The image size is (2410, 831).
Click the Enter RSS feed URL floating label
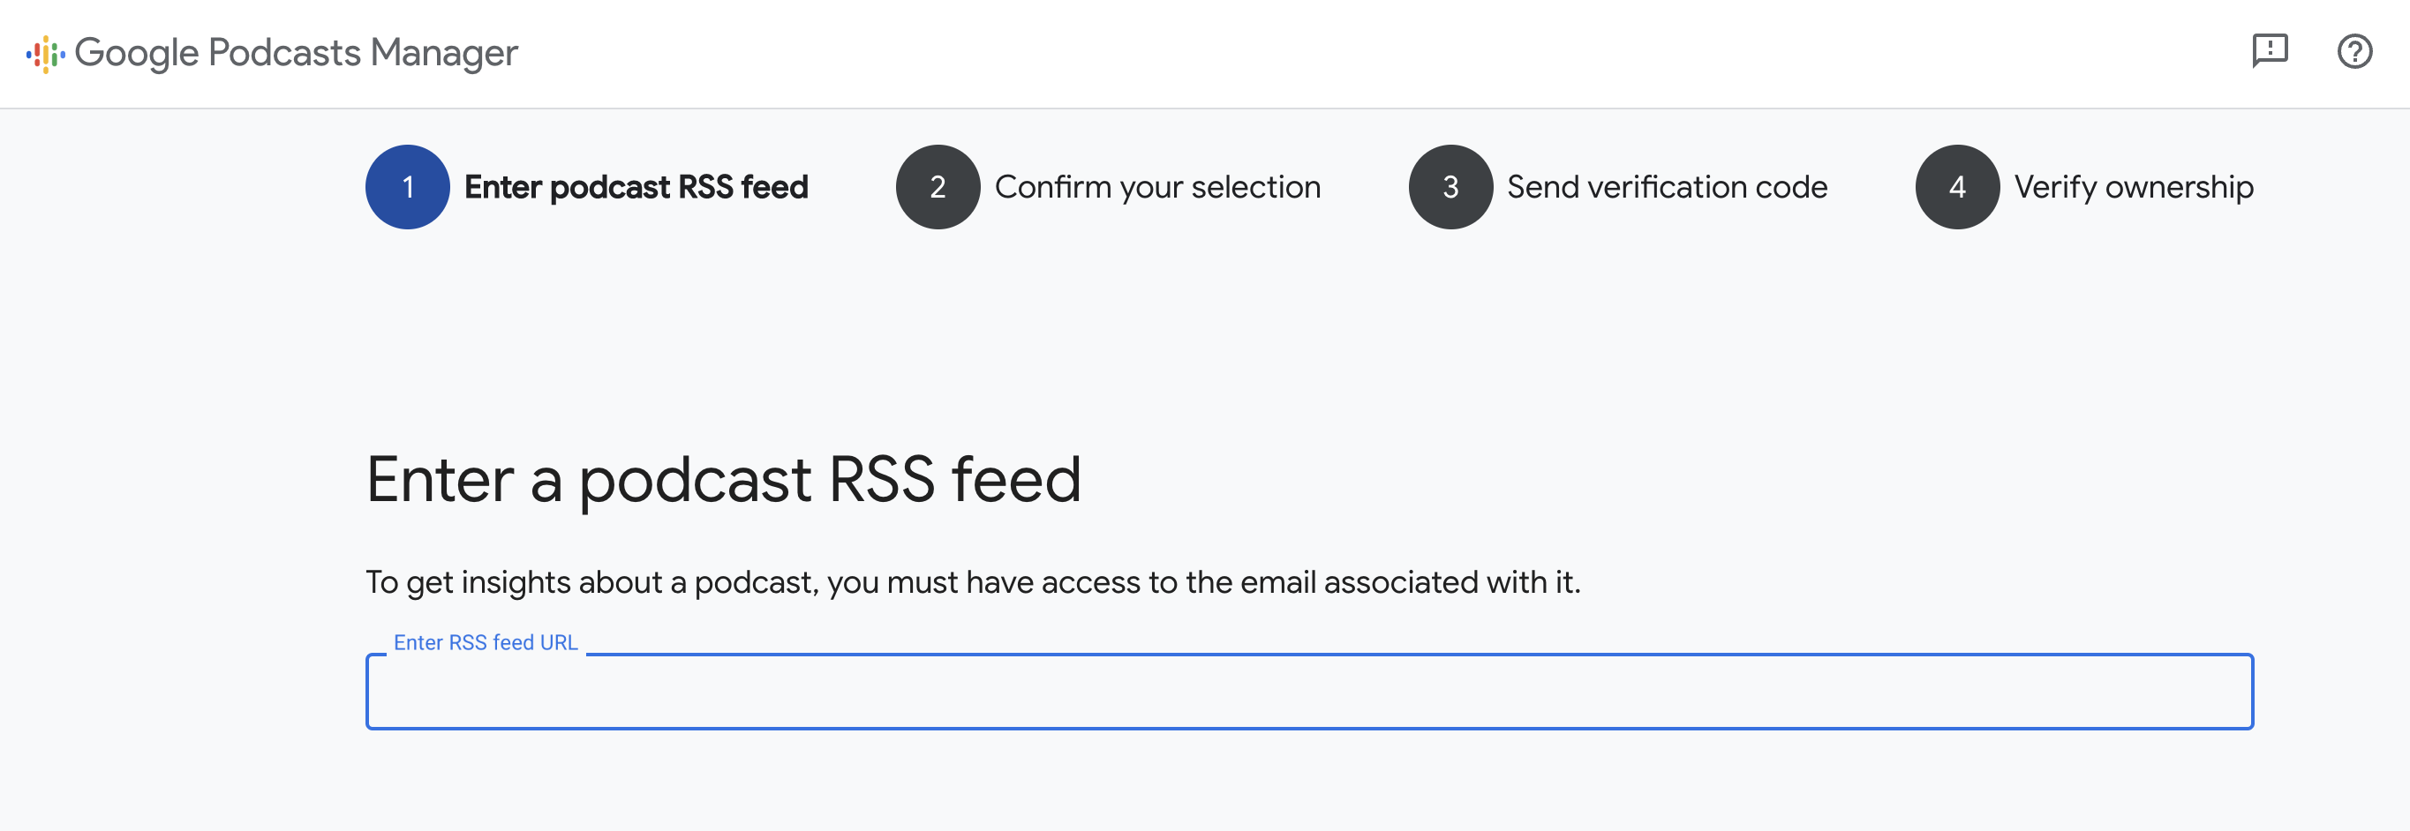pos(486,643)
